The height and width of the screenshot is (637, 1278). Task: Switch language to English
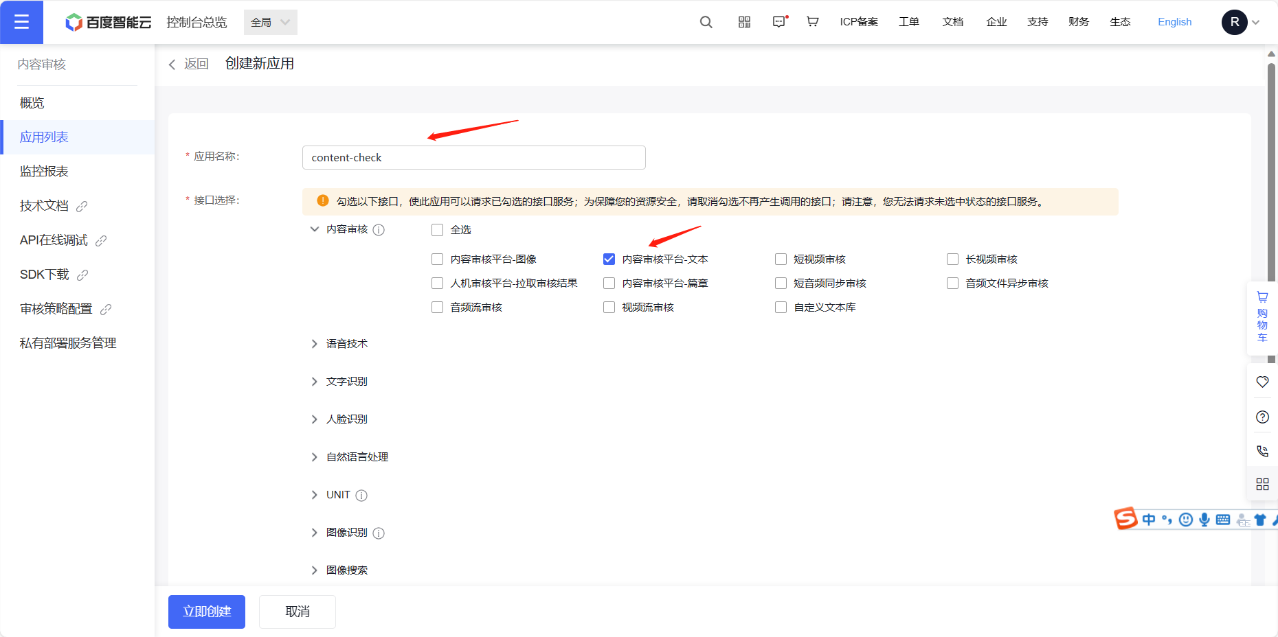click(1174, 22)
